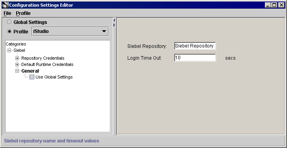Close the Configuration Settings Editor window

pyautogui.click(x=281, y=5)
